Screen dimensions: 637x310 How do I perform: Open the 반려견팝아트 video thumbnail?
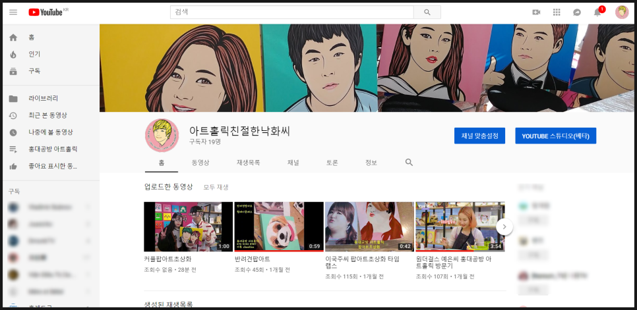point(279,227)
